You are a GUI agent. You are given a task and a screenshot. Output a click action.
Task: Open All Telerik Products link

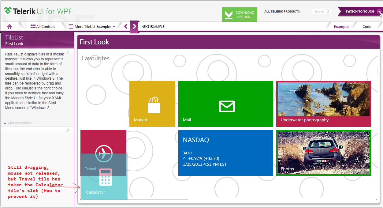click(282, 12)
